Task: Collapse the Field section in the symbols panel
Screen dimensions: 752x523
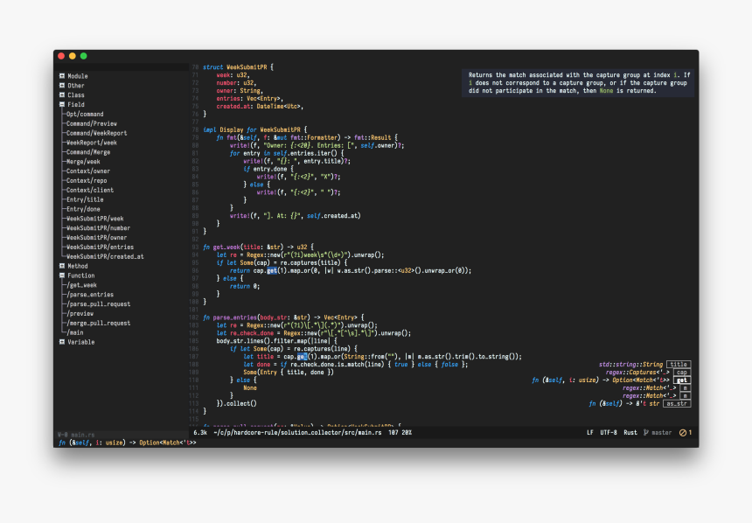Action: coord(61,105)
